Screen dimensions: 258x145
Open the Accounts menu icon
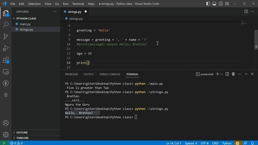tap(6, 123)
